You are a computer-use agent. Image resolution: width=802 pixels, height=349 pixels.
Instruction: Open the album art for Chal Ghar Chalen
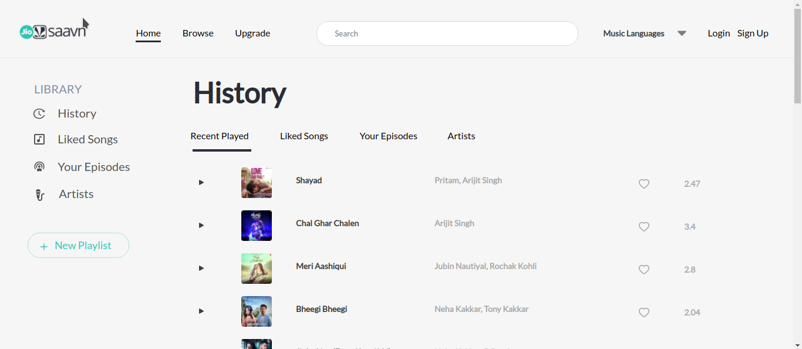coord(256,225)
